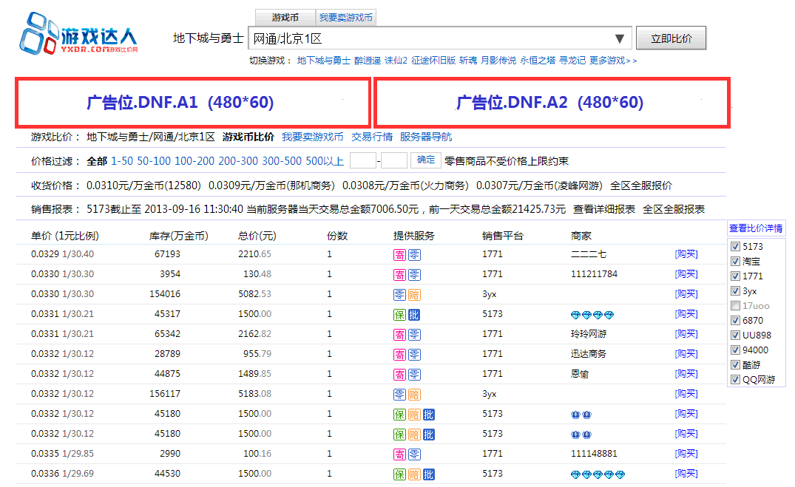
Task: Uncheck the 5173 platform checkbox
Action: pyautogui.click(x=735, y=247)
